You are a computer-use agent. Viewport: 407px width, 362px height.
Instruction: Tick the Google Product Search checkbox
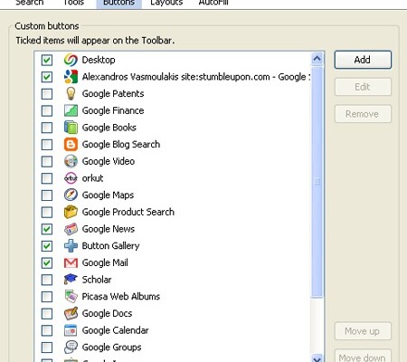pos(47,212)
